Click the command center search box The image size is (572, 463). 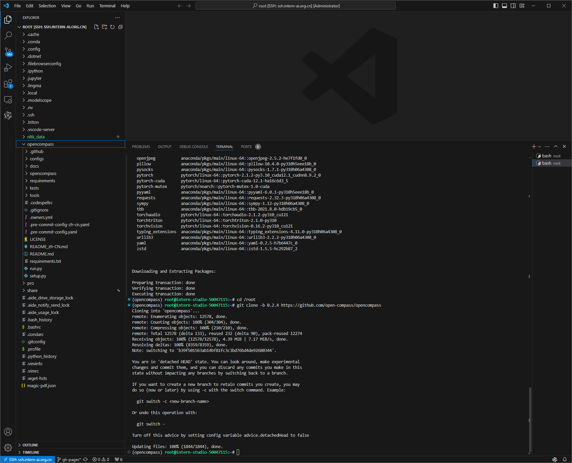(x=295, y=6)
